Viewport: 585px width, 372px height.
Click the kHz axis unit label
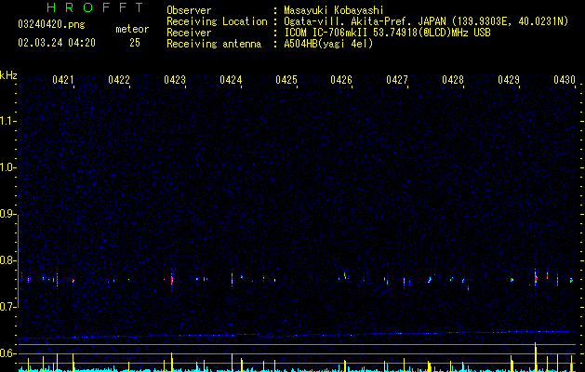(8, 75)
